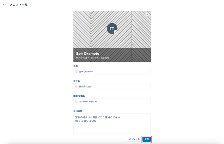Select the round 'm' avatar image

coord(111,28)
